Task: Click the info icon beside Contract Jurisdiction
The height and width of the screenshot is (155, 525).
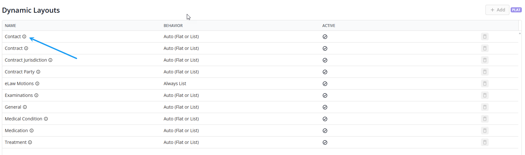Action: point(50,60)
